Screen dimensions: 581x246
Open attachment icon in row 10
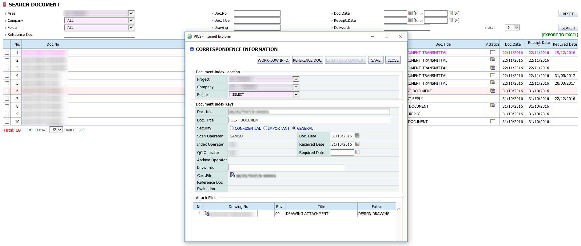pos(492,121)
